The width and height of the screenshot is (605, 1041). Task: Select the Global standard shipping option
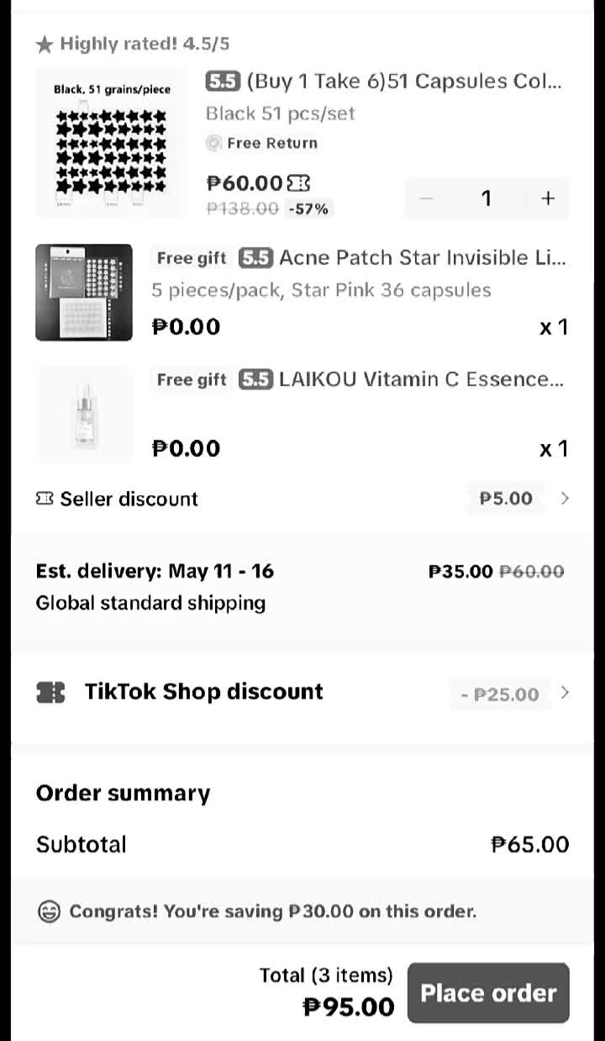pyautogui.click(x=150, y=603)
